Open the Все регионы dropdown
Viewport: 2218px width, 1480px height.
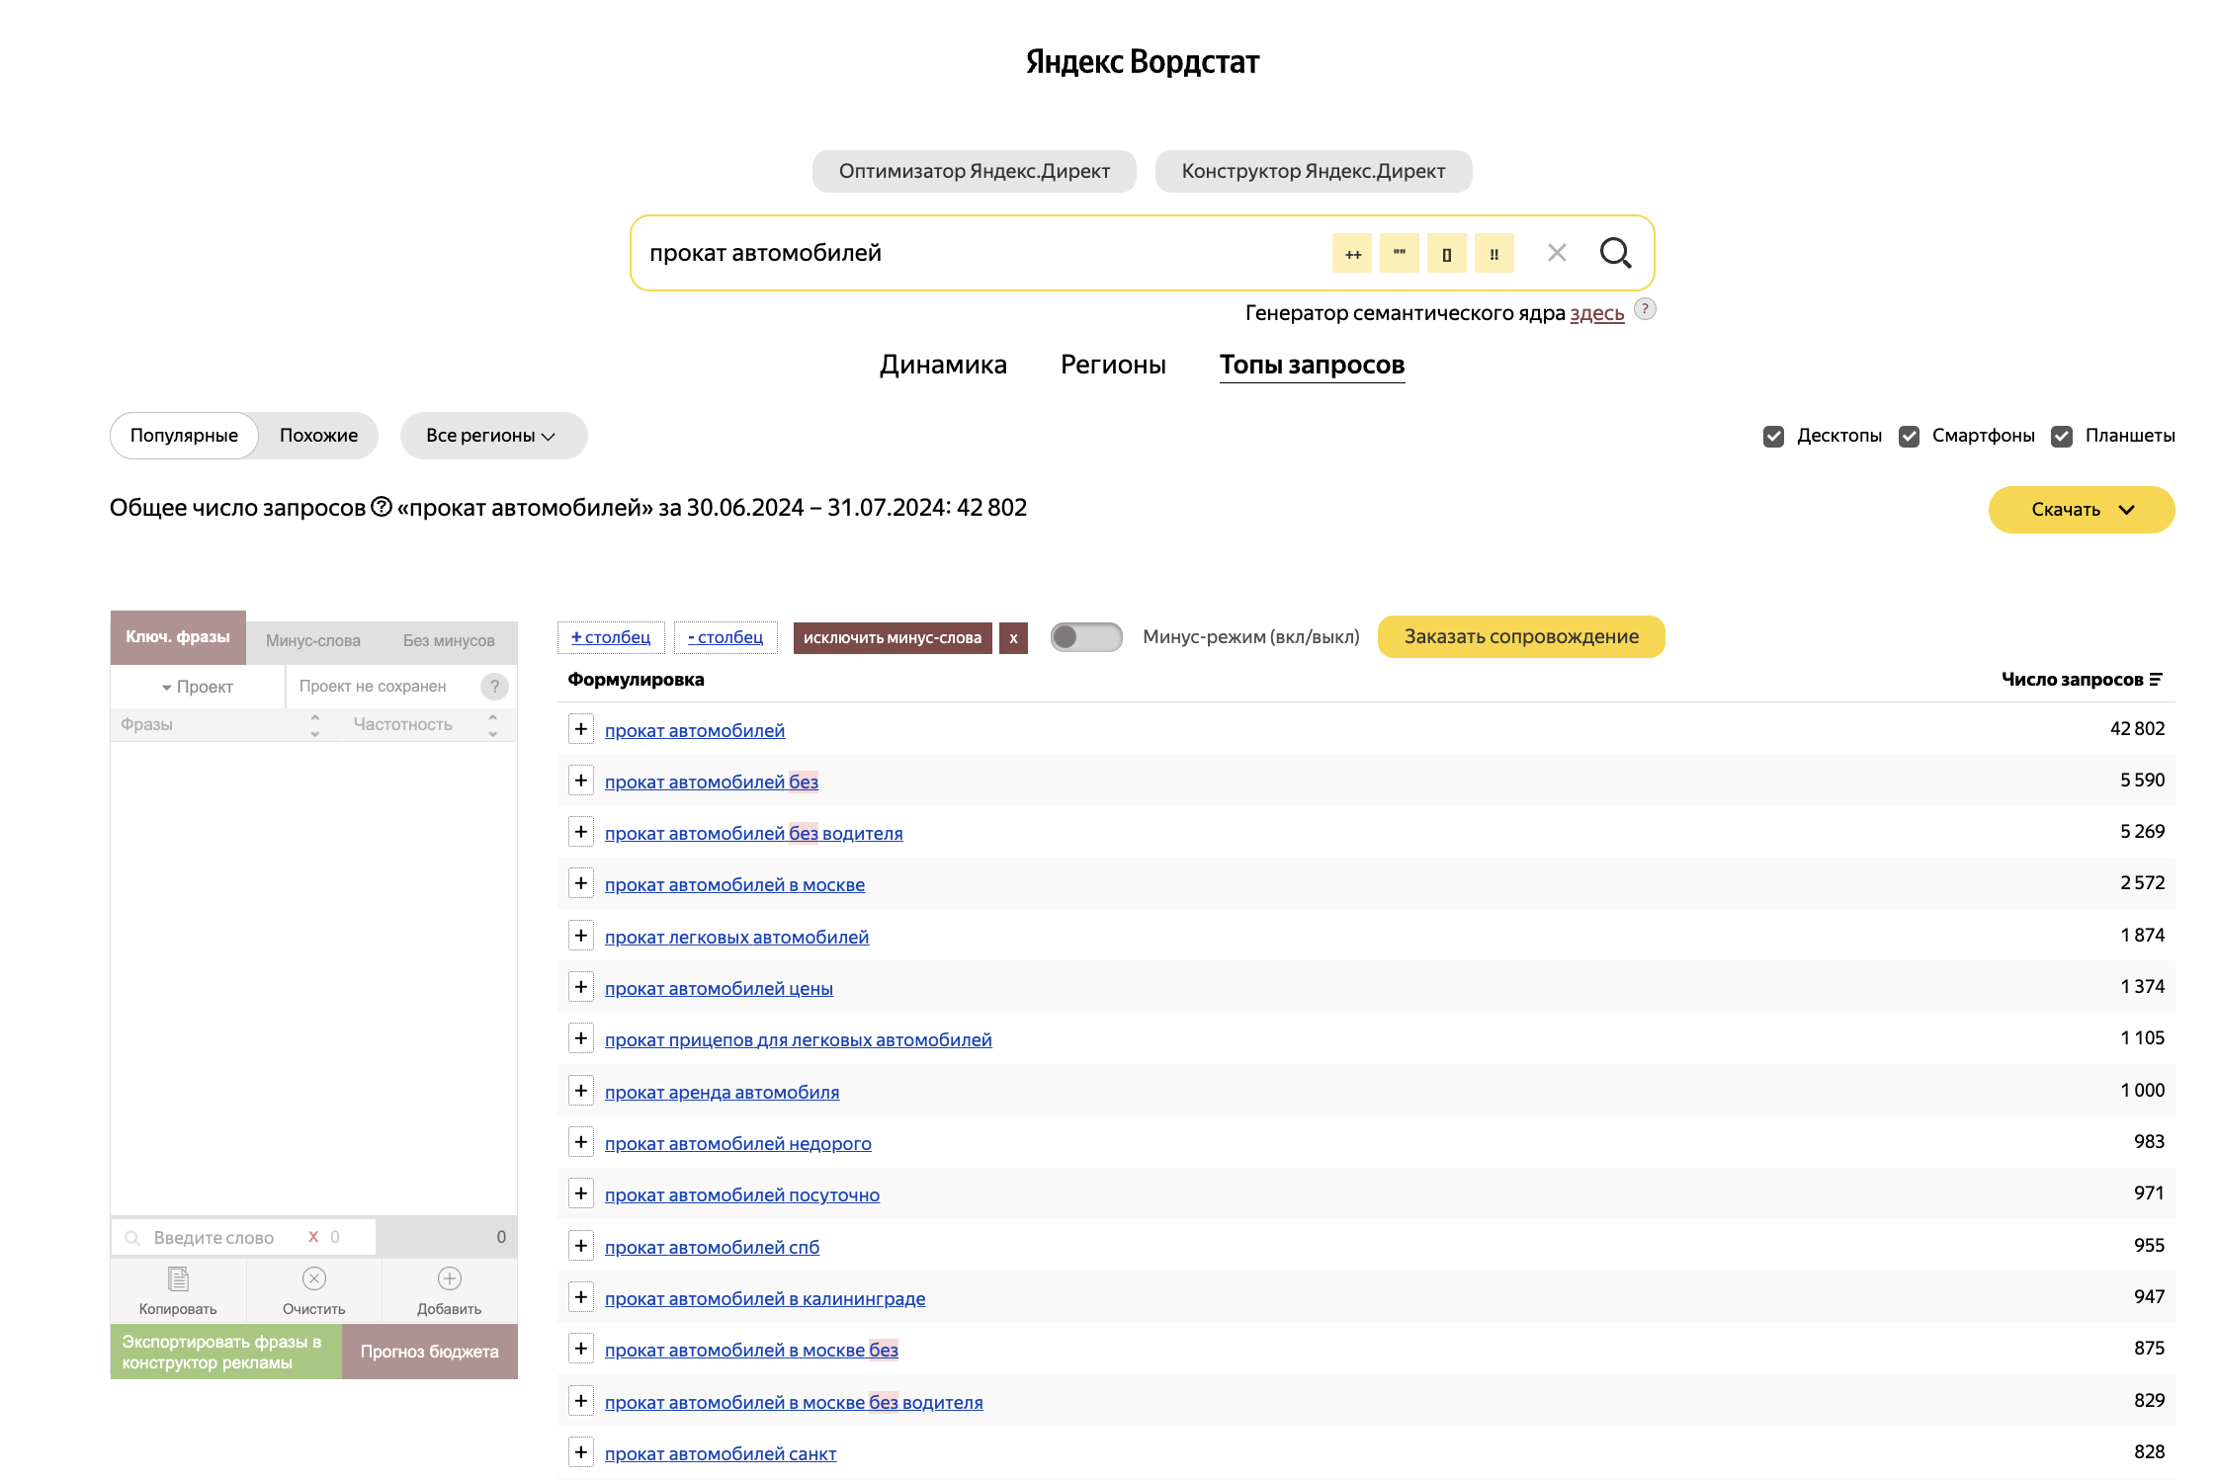(x=492, y=436)
